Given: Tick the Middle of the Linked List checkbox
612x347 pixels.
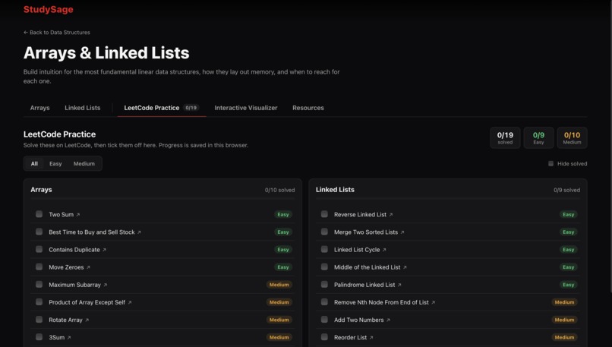Looking at the screenshot, I should click(x=324, y=267).
